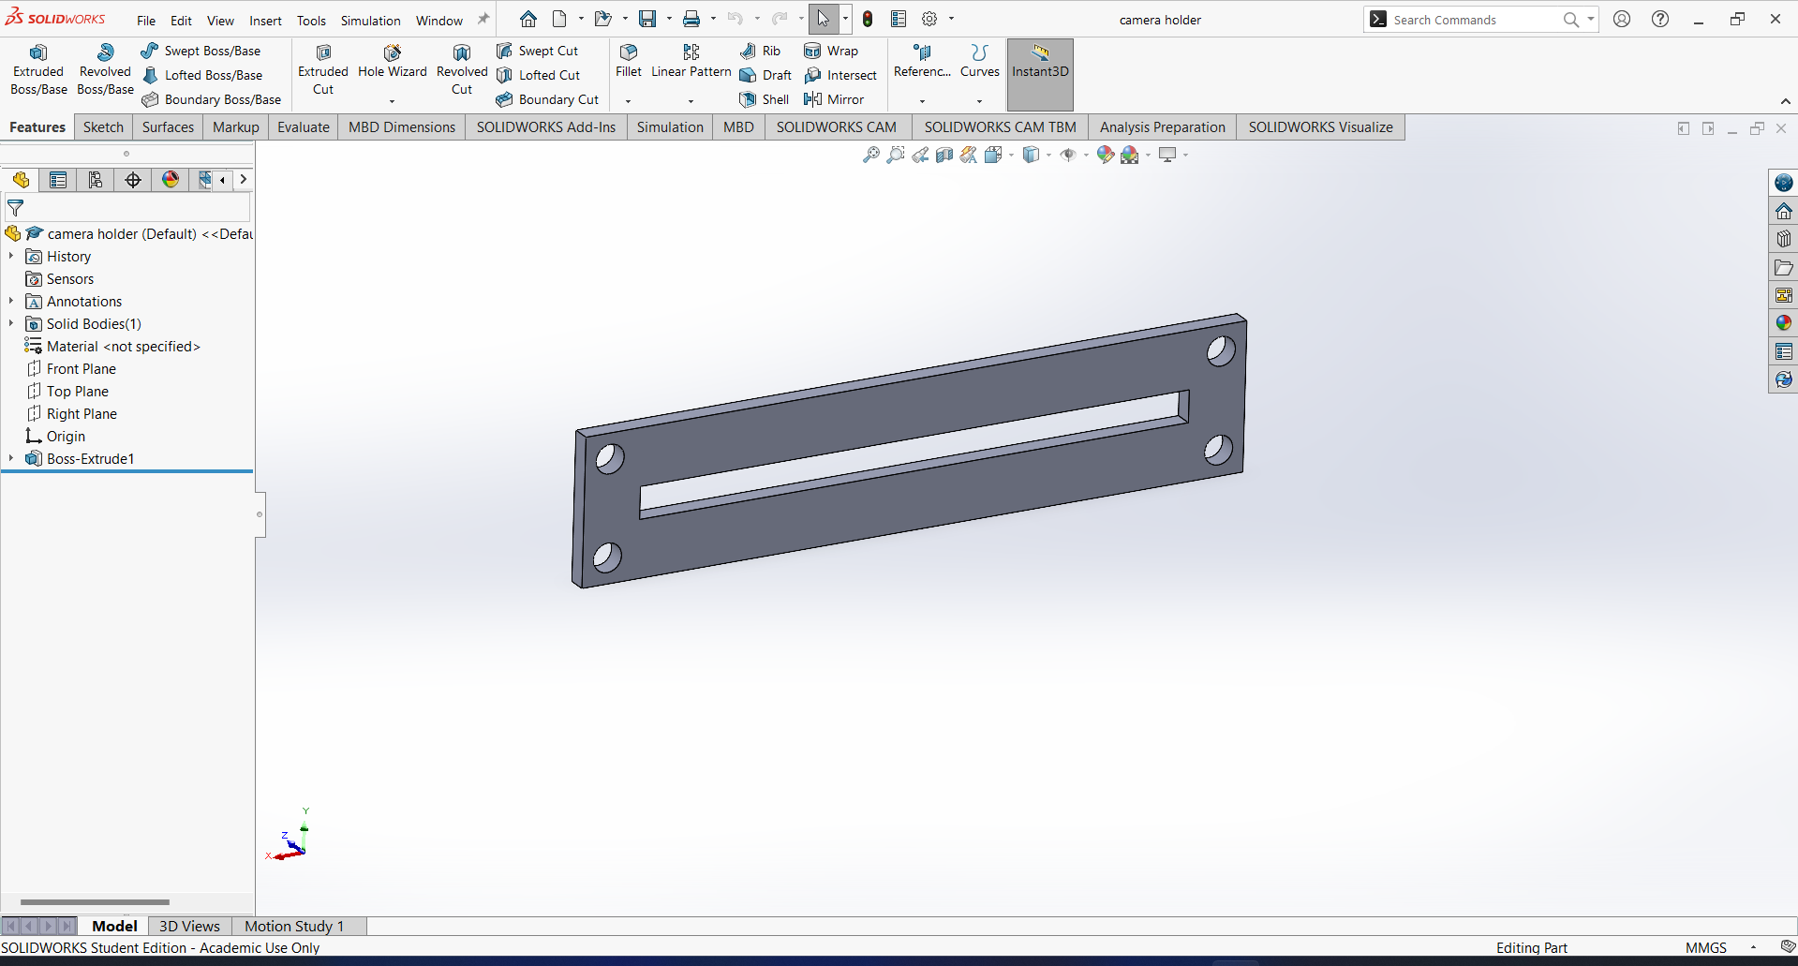Viewport: 1798px width, 966px height.
Task: Open Reference Geometry tools
Action: [922, 62]
